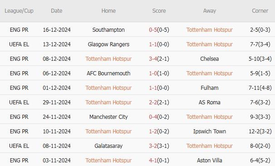Click the 3-4 score of Chelsea match
Image resolution: width=275 pixels, height=166 pixels.
coord(153,59)
